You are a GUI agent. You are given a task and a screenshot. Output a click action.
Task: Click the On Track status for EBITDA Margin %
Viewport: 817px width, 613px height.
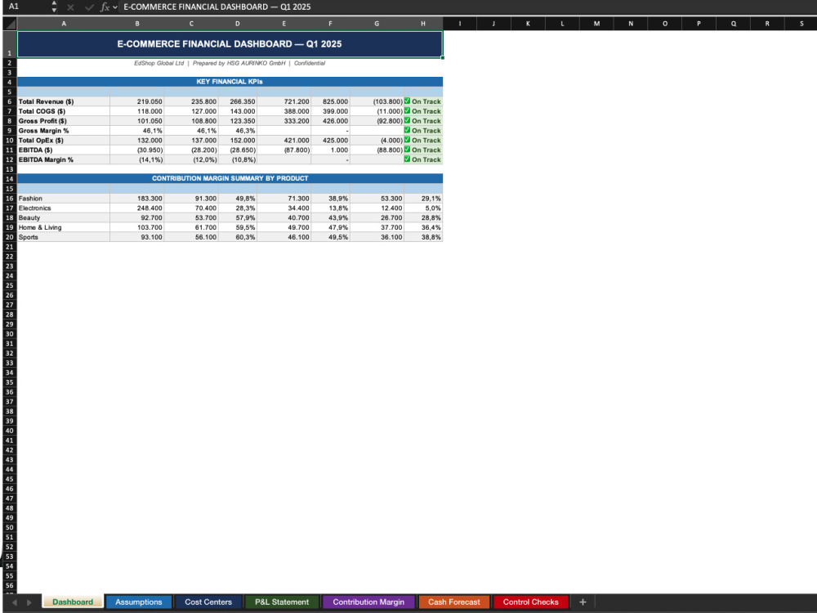[423, 159]
